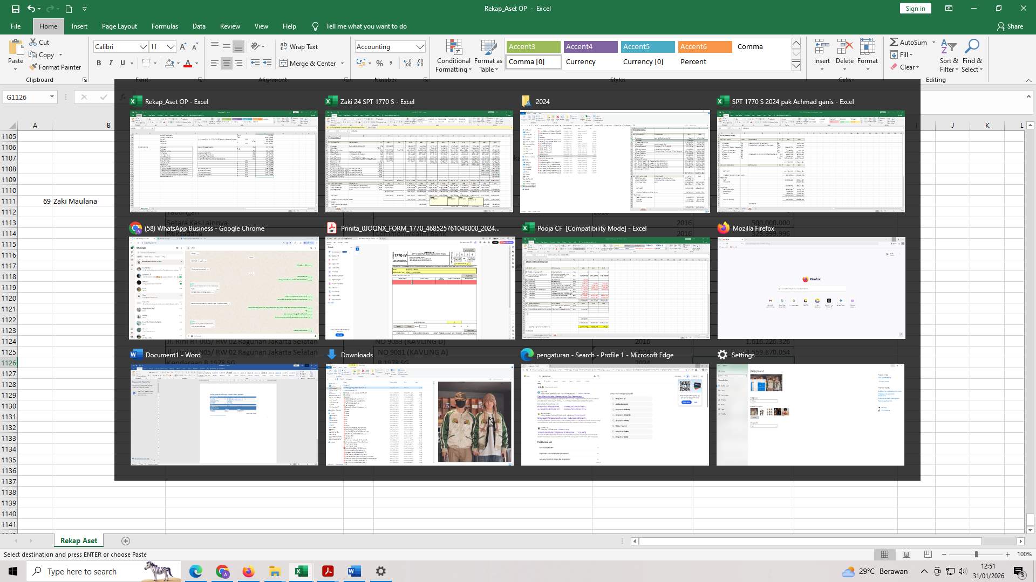Screen dimensions: 1036x582
Task: Open Adobe Acrobat from the taskbar
Action: coord(328,571)
